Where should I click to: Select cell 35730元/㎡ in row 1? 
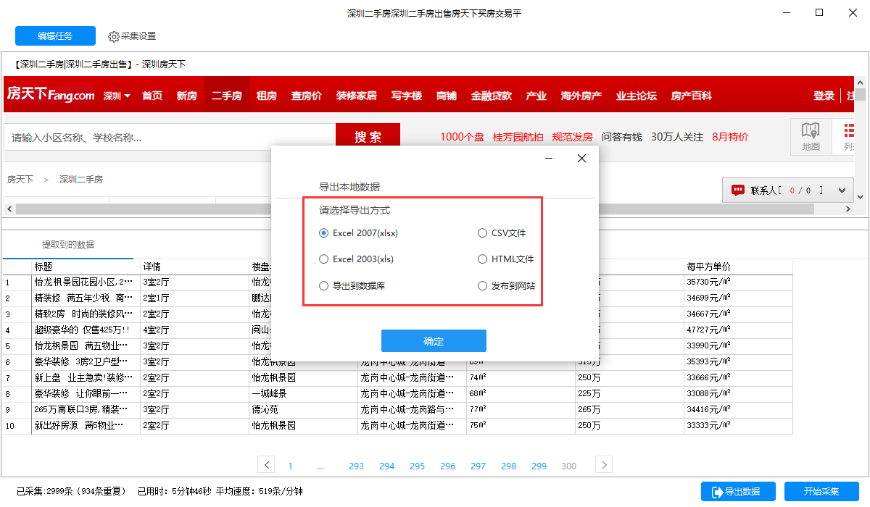tap(738, 282)
